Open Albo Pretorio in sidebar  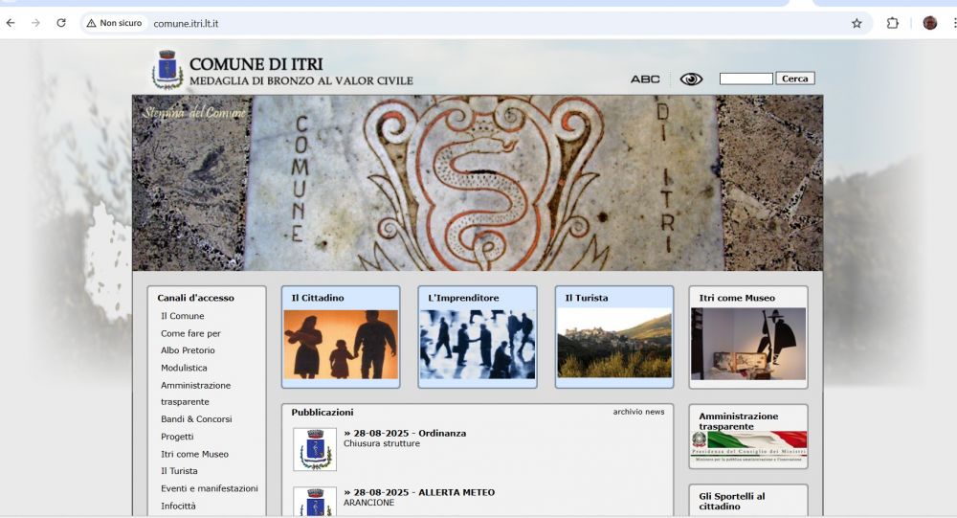[x=188, y=350]
